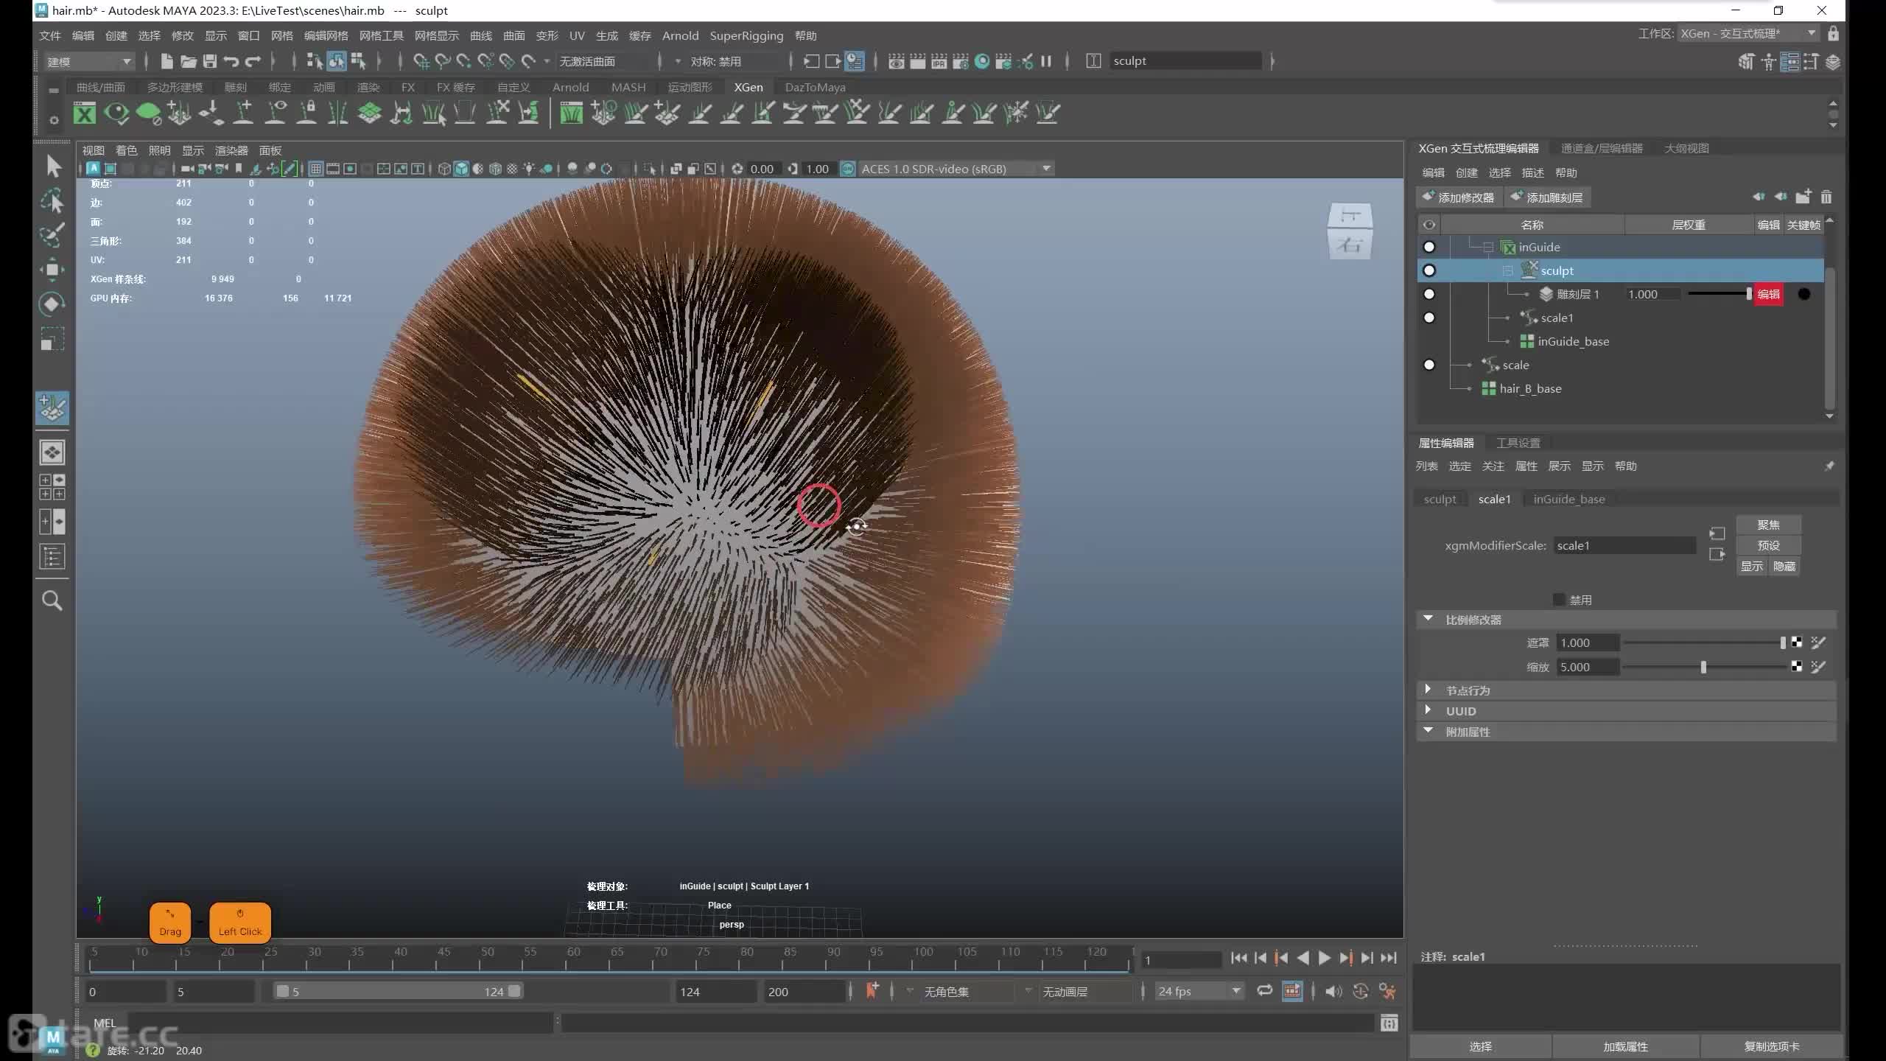Click the 添加雕刻层 button

[x=1547, y=197]
